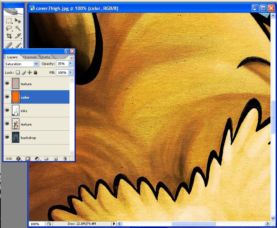Select the Lasso tool
277x228 pixels.
pyautogui.click(x=9, y=28)
